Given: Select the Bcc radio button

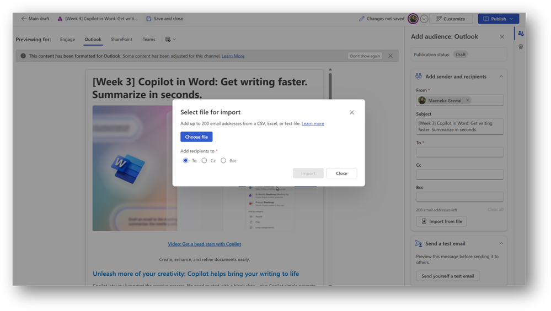Looking at the screenshot, I should [223, 161].
